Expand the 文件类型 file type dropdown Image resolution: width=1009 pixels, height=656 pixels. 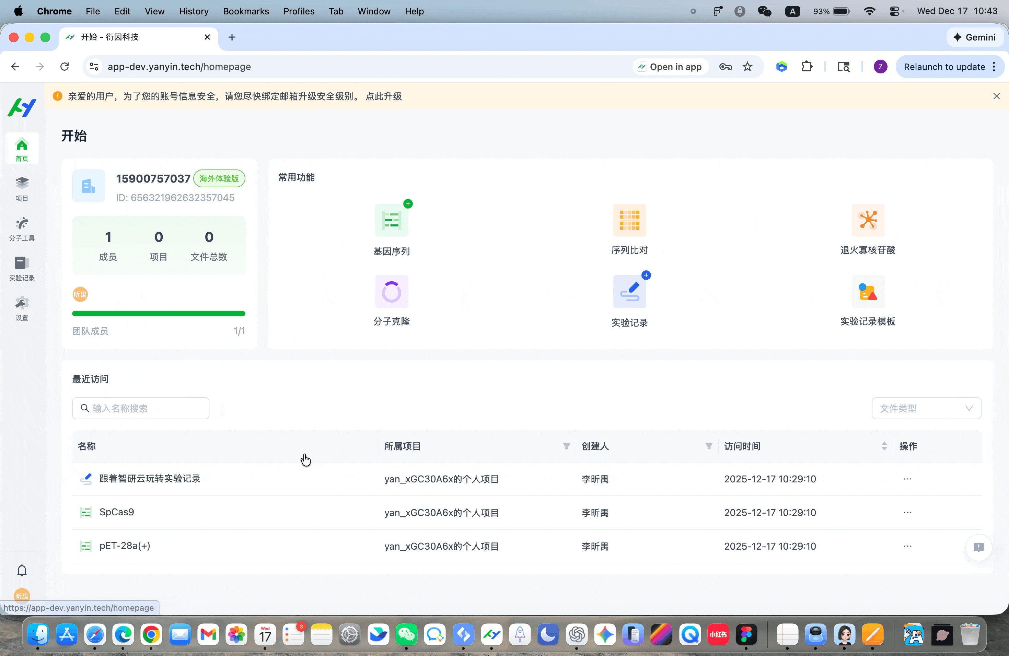tap(926, 408)
